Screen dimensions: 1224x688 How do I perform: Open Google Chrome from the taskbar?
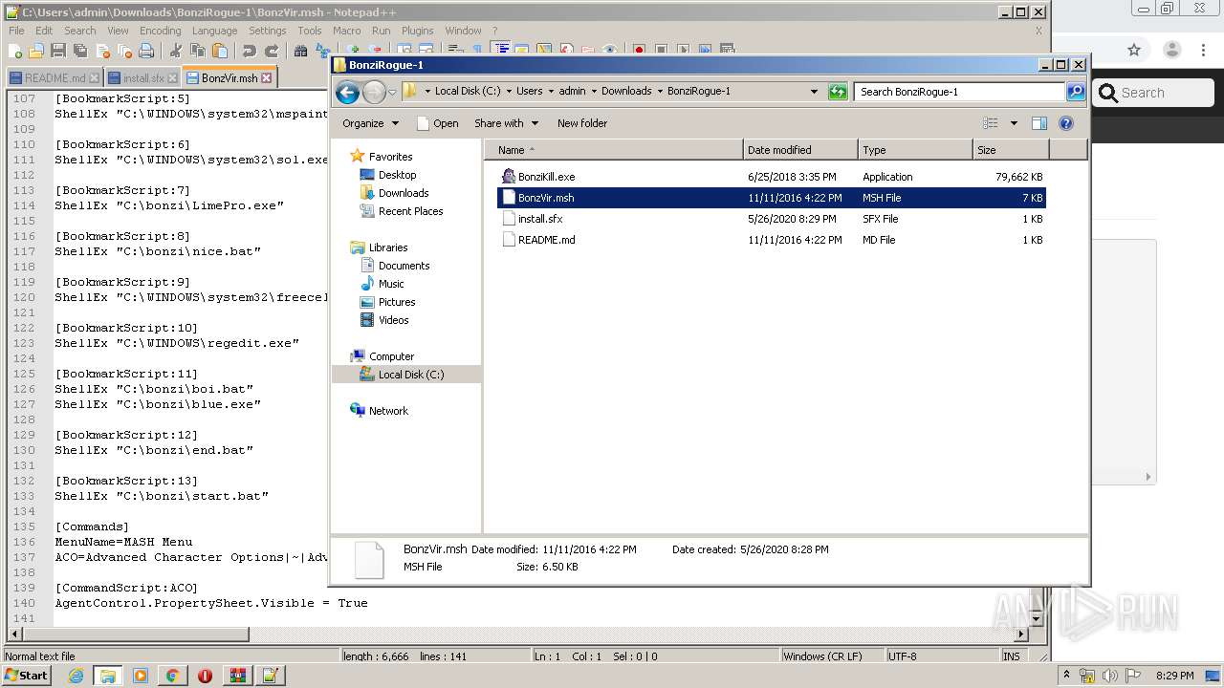coord(172,676)
